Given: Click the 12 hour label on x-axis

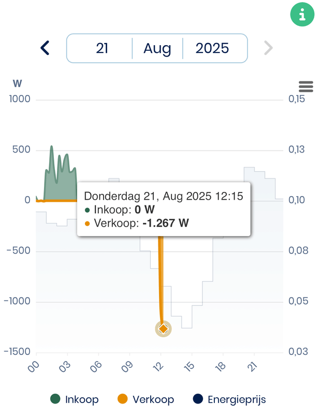Looking at the screenshot, I should pos(159,366).
